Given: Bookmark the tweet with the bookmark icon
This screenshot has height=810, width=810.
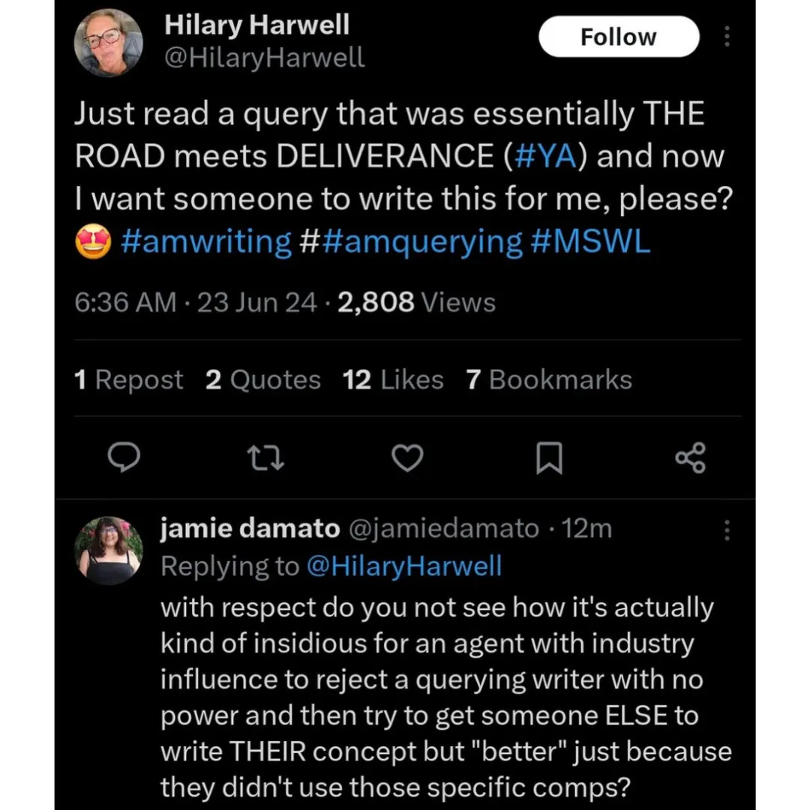Looking at the screenshot, I should pyautogui.click(x=549, y=457).
